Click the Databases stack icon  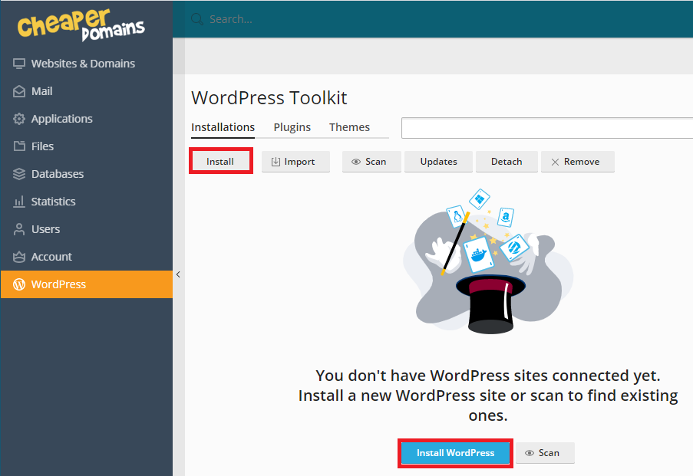coord(19,174)
